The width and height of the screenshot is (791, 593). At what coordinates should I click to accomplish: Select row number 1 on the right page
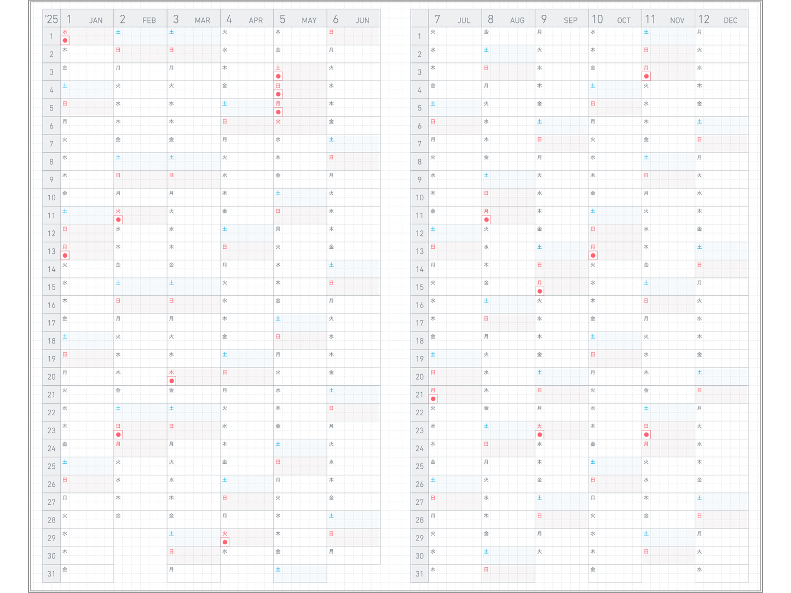[419, 37]
